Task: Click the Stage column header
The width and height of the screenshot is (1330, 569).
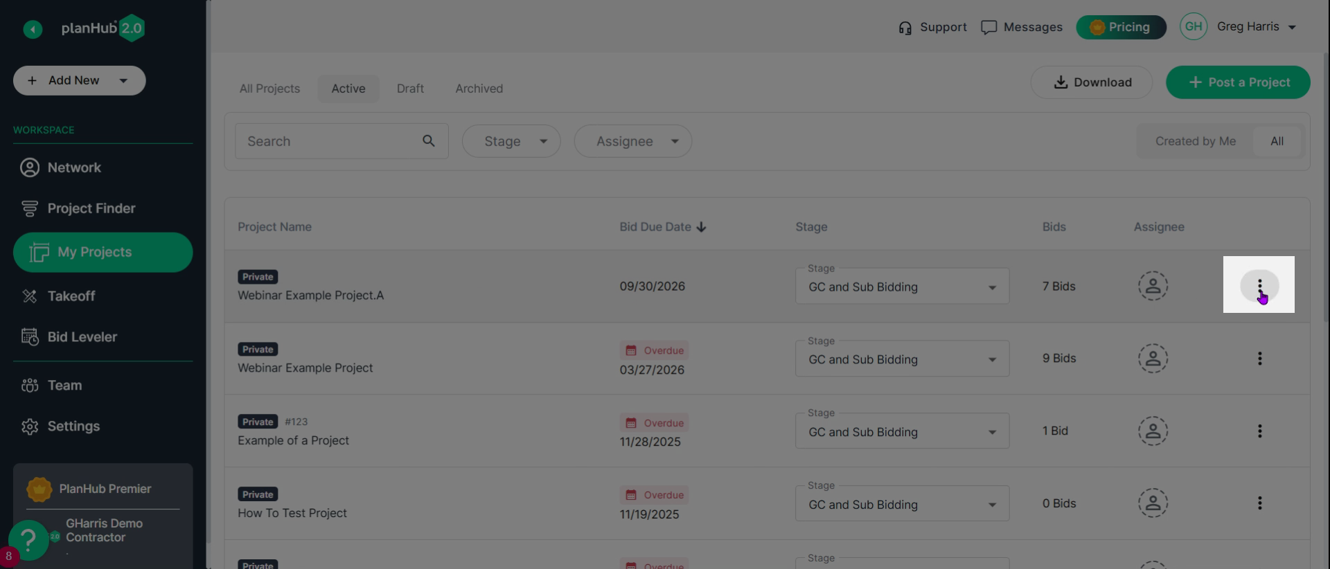Action: 811,227
